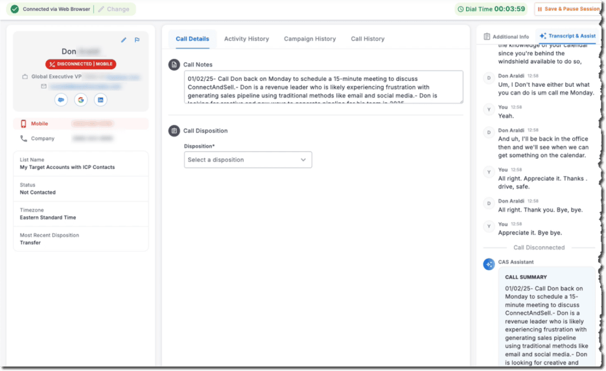
Task: Click the disposition dropdown chevron arrow
Action: (x=304, y=160)
